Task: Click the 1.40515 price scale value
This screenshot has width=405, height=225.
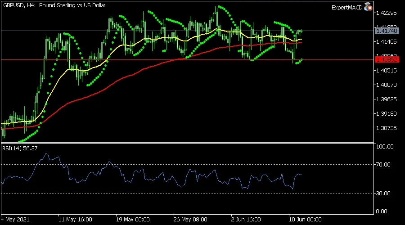Action: [x=387, y=71]
